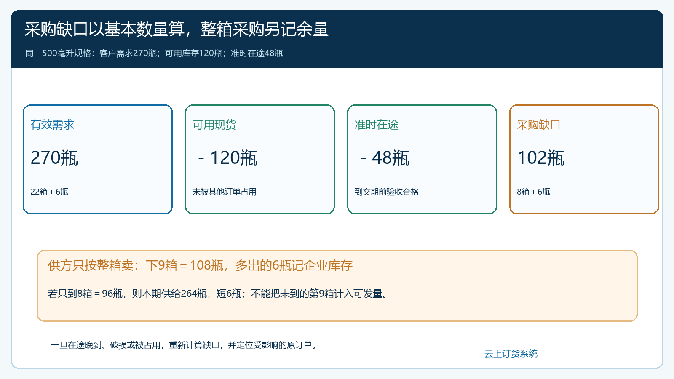Screen dimensions: 674x379
Task: Click the 采购缺口 card heading
Action: pos(539,125)
